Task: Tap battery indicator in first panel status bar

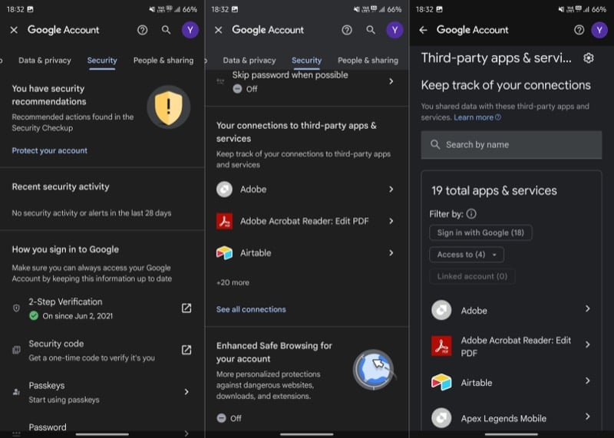Action: click(x=190, y=9)
